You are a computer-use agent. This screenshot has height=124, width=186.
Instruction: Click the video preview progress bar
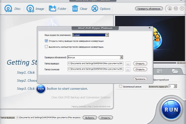click(165, 63)
